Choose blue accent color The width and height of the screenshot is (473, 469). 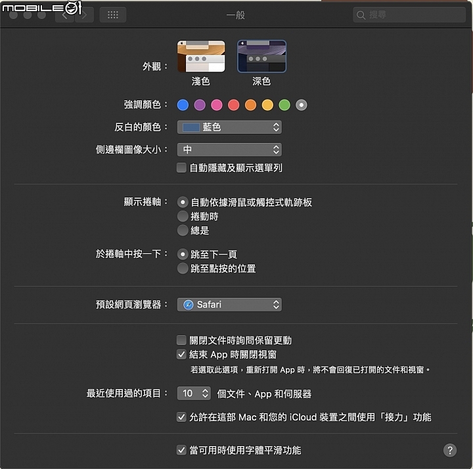tap(183, 105)
